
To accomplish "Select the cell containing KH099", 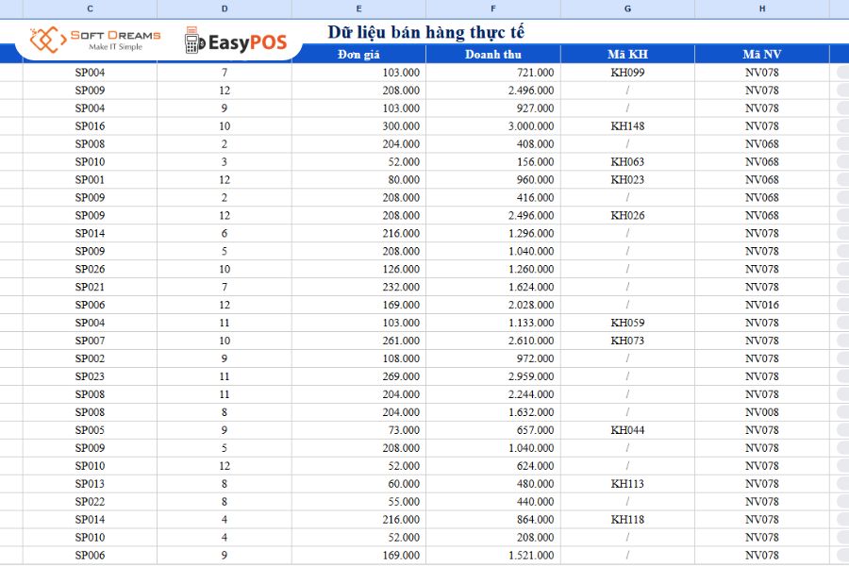I will pos(626,72).
